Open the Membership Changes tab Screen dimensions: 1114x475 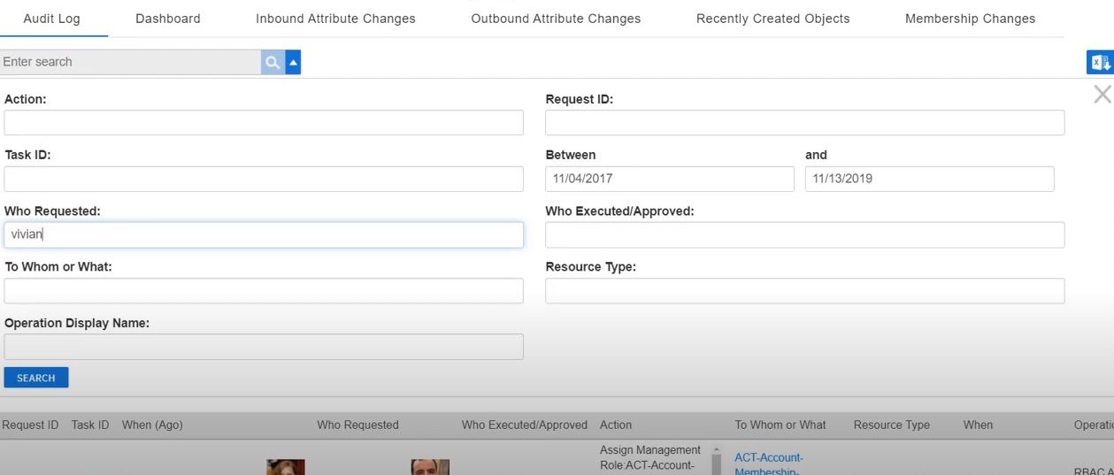970,19
